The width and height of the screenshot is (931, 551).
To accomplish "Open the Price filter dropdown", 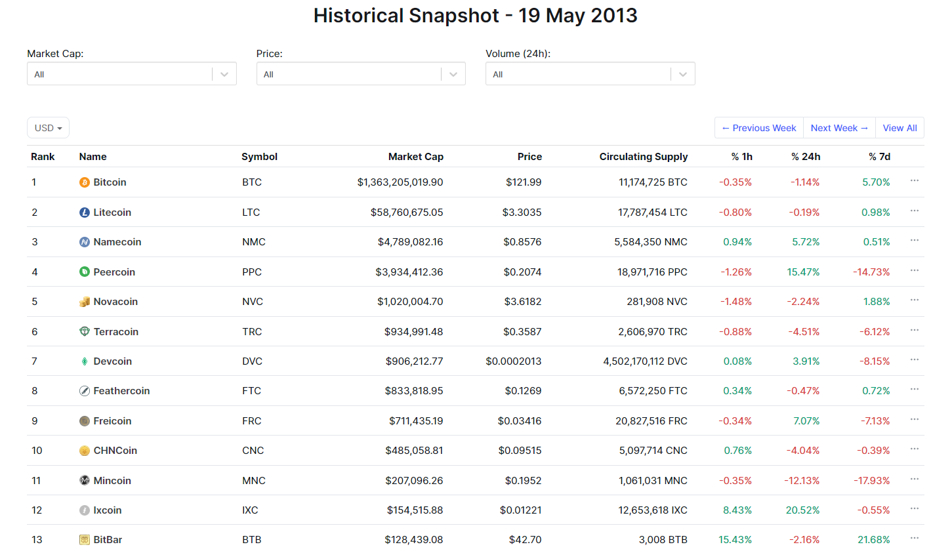I will pos(361,74).
